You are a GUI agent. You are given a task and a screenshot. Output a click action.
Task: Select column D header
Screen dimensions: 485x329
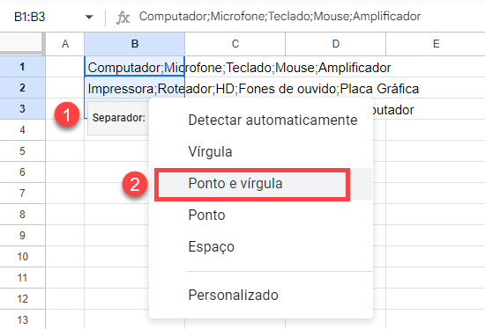(x=336, y=44)
